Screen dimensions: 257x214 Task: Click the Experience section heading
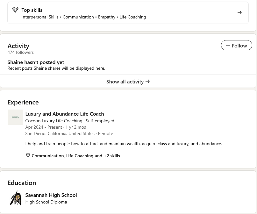coord(23,103)
